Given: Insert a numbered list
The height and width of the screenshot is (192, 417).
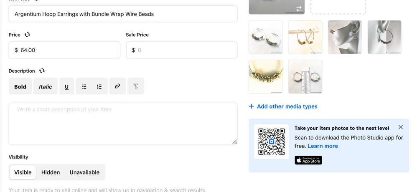Looking at the screenshot, I should coord(99,86).
